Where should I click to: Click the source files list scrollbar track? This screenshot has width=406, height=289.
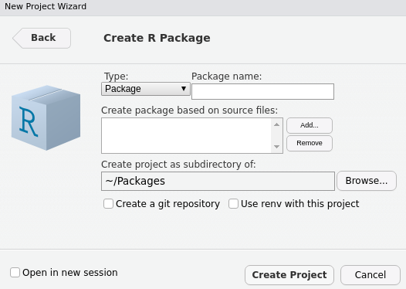pos(276,135)
